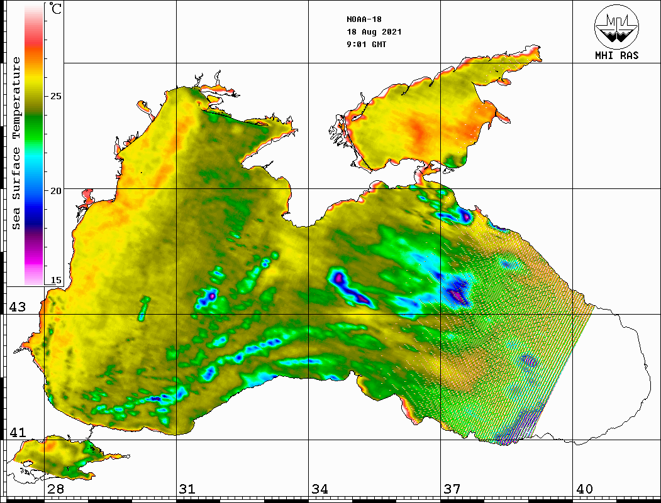Click longitude label '40'

[x=584, y=489]
